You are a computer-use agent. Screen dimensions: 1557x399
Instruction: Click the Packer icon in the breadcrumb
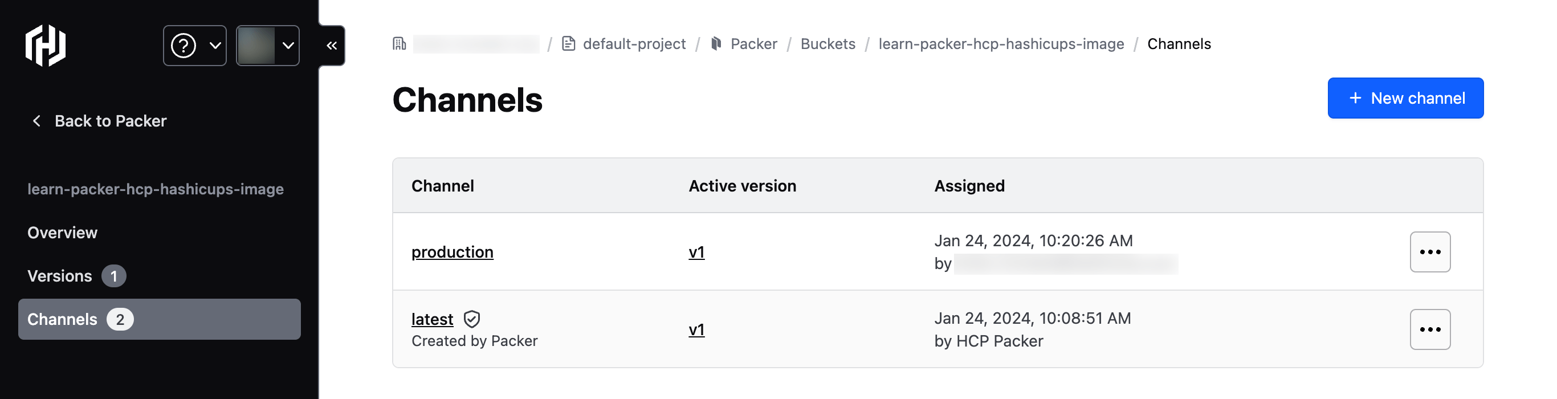coord(716,43)
